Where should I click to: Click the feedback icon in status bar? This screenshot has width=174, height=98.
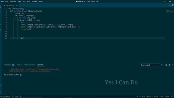pyautogui.click(x=172, y=96)
